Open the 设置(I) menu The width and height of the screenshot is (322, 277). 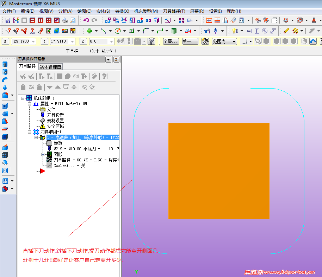point(215,11)
